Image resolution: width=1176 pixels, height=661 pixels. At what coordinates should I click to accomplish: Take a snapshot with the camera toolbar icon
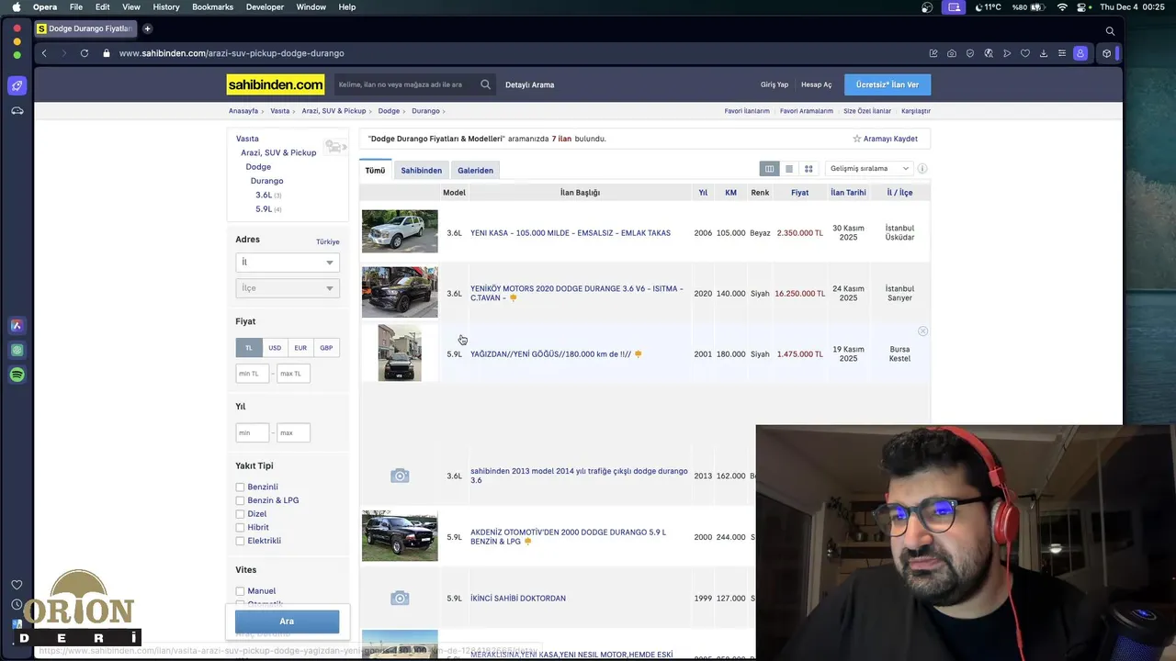pos(952,53)
